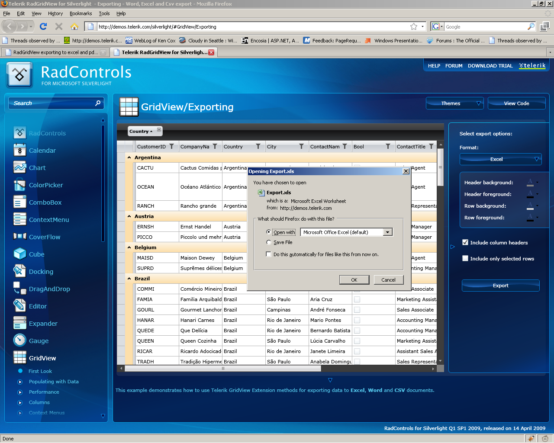Viewport: 554px width, 443px height.
Task: Reload the current page
Action: [x=43, y=26]
